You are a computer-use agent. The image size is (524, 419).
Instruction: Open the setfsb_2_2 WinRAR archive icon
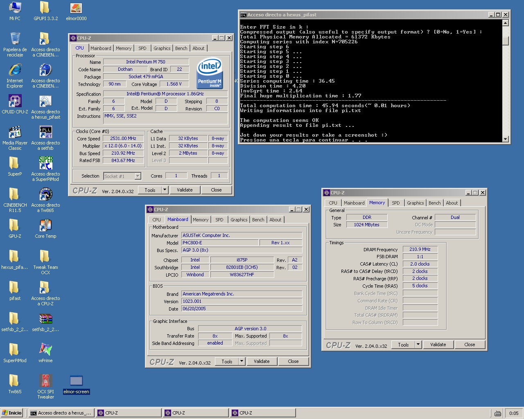click(45, 322)
